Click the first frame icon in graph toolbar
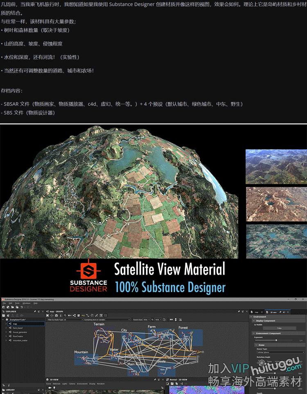The image size is (307, 394). [x=47, y=315]
